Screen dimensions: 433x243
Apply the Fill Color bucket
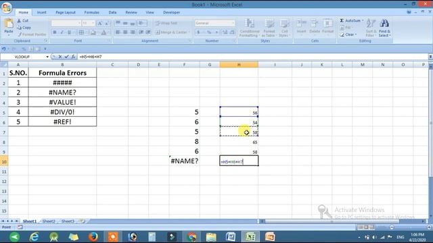click(93, 32)
